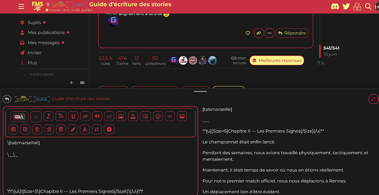Justify the text

pos(61,129)
